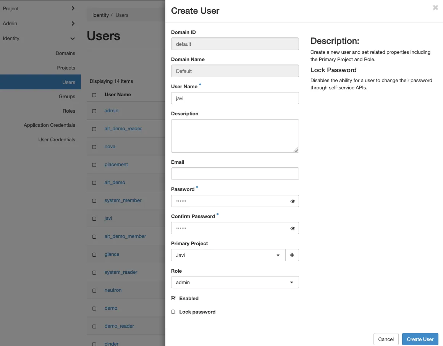
Task: Enable the Lock password option
Action: coord(173,312)
